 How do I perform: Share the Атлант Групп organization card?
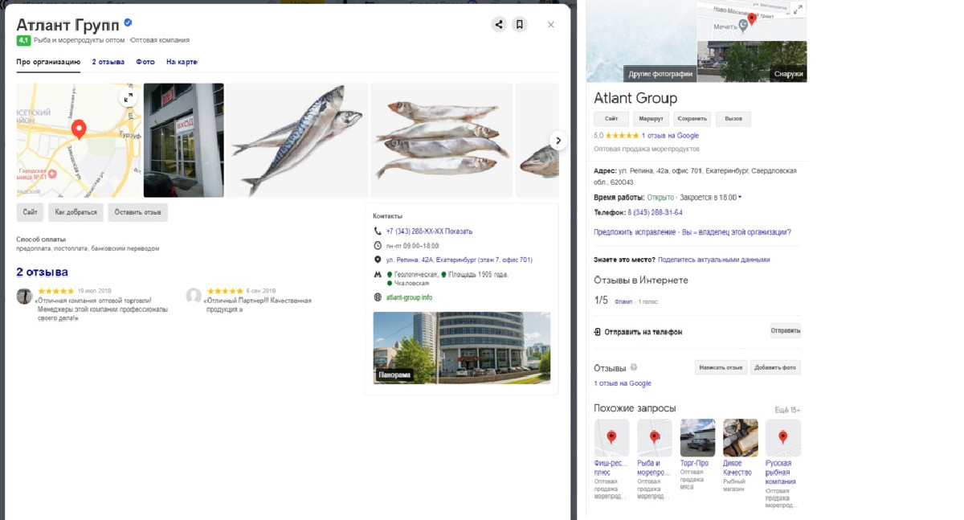[499, 25]
